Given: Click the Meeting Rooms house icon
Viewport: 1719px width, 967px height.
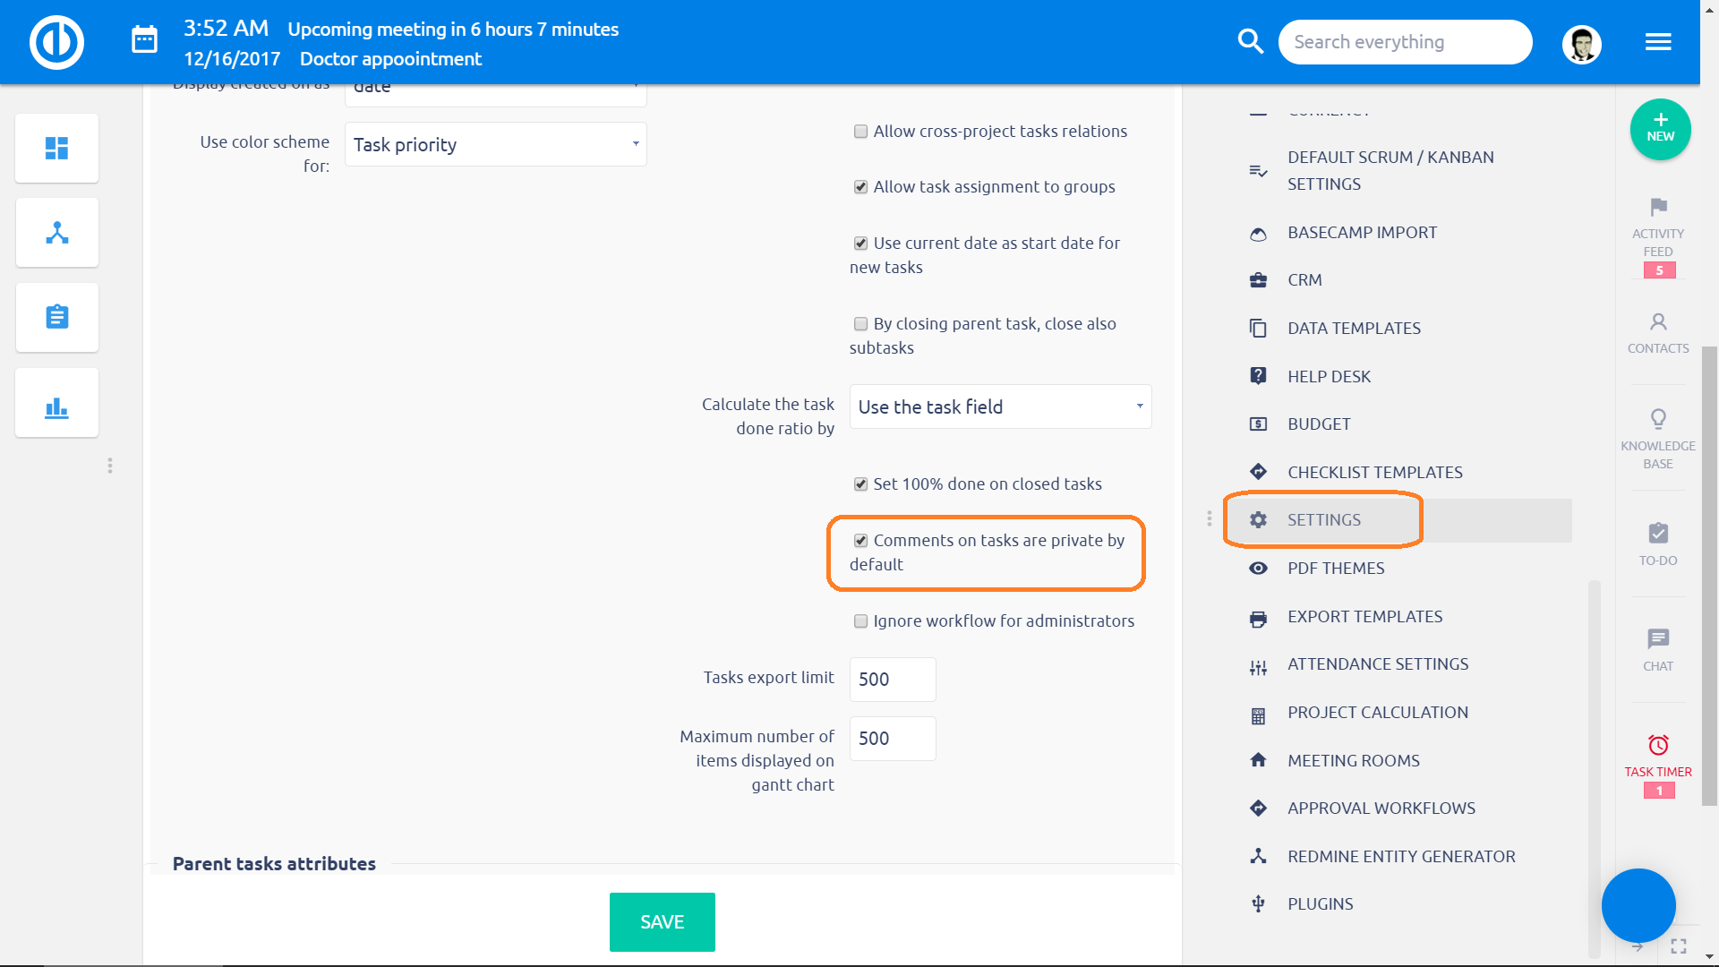Looking at the screenshot, I should click(1258, 760).
